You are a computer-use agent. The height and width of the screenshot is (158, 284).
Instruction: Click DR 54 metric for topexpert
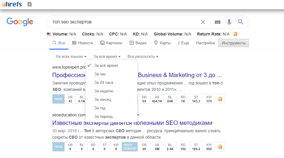click(x=144, y=99)
